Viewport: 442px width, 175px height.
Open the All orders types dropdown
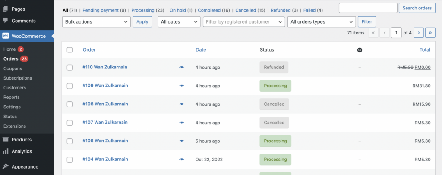pos(321,21)
